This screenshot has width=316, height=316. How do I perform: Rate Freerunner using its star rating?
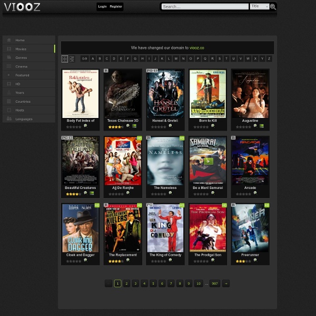pyautogui.click(x=243, y=261)
